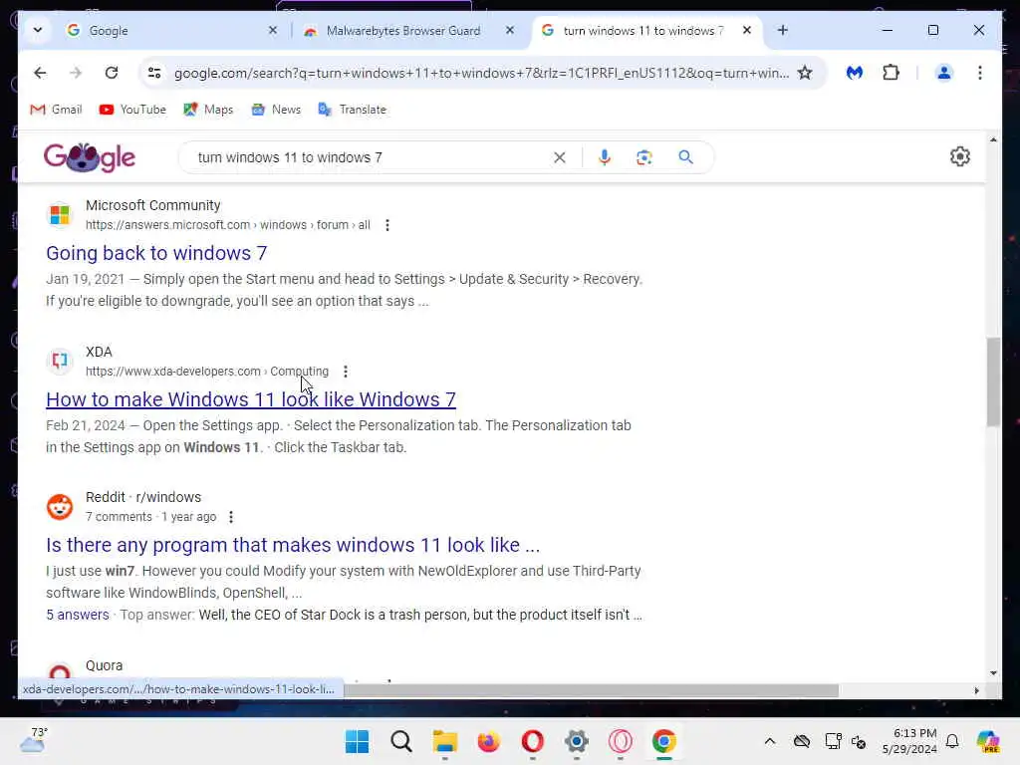The height and width of the screenshot is (765, 1020).
Task: Click the Google search text box
Action: point(371,157)
